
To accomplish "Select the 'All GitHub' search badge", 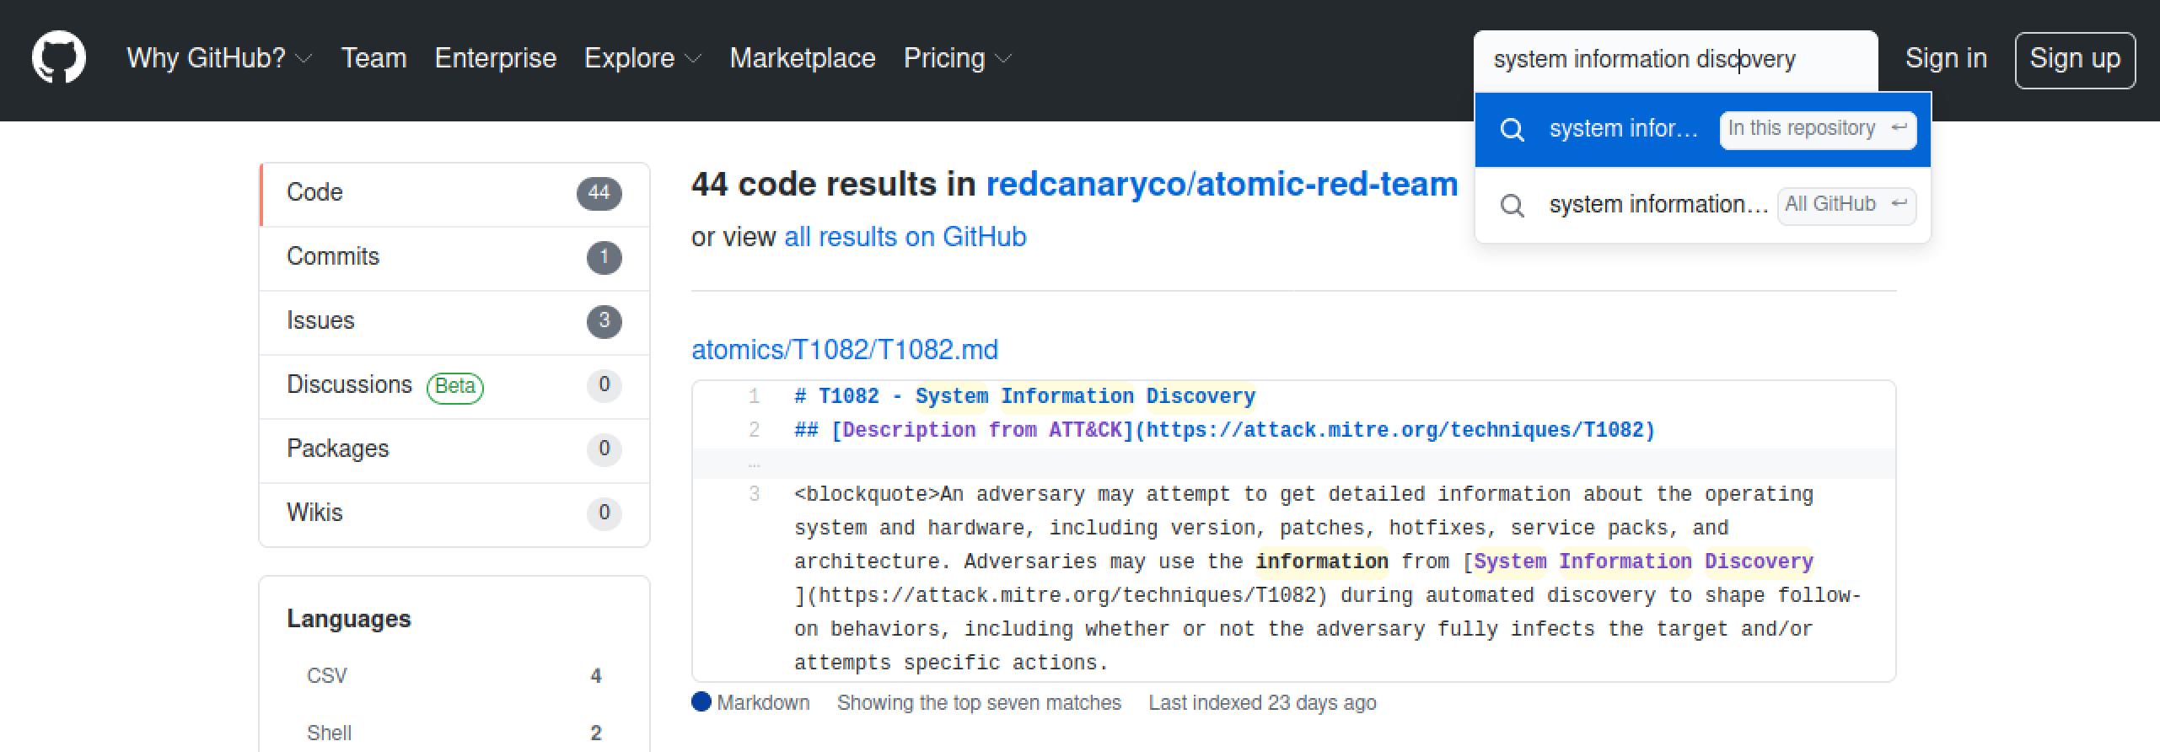I will click(x=1846, y=205).
